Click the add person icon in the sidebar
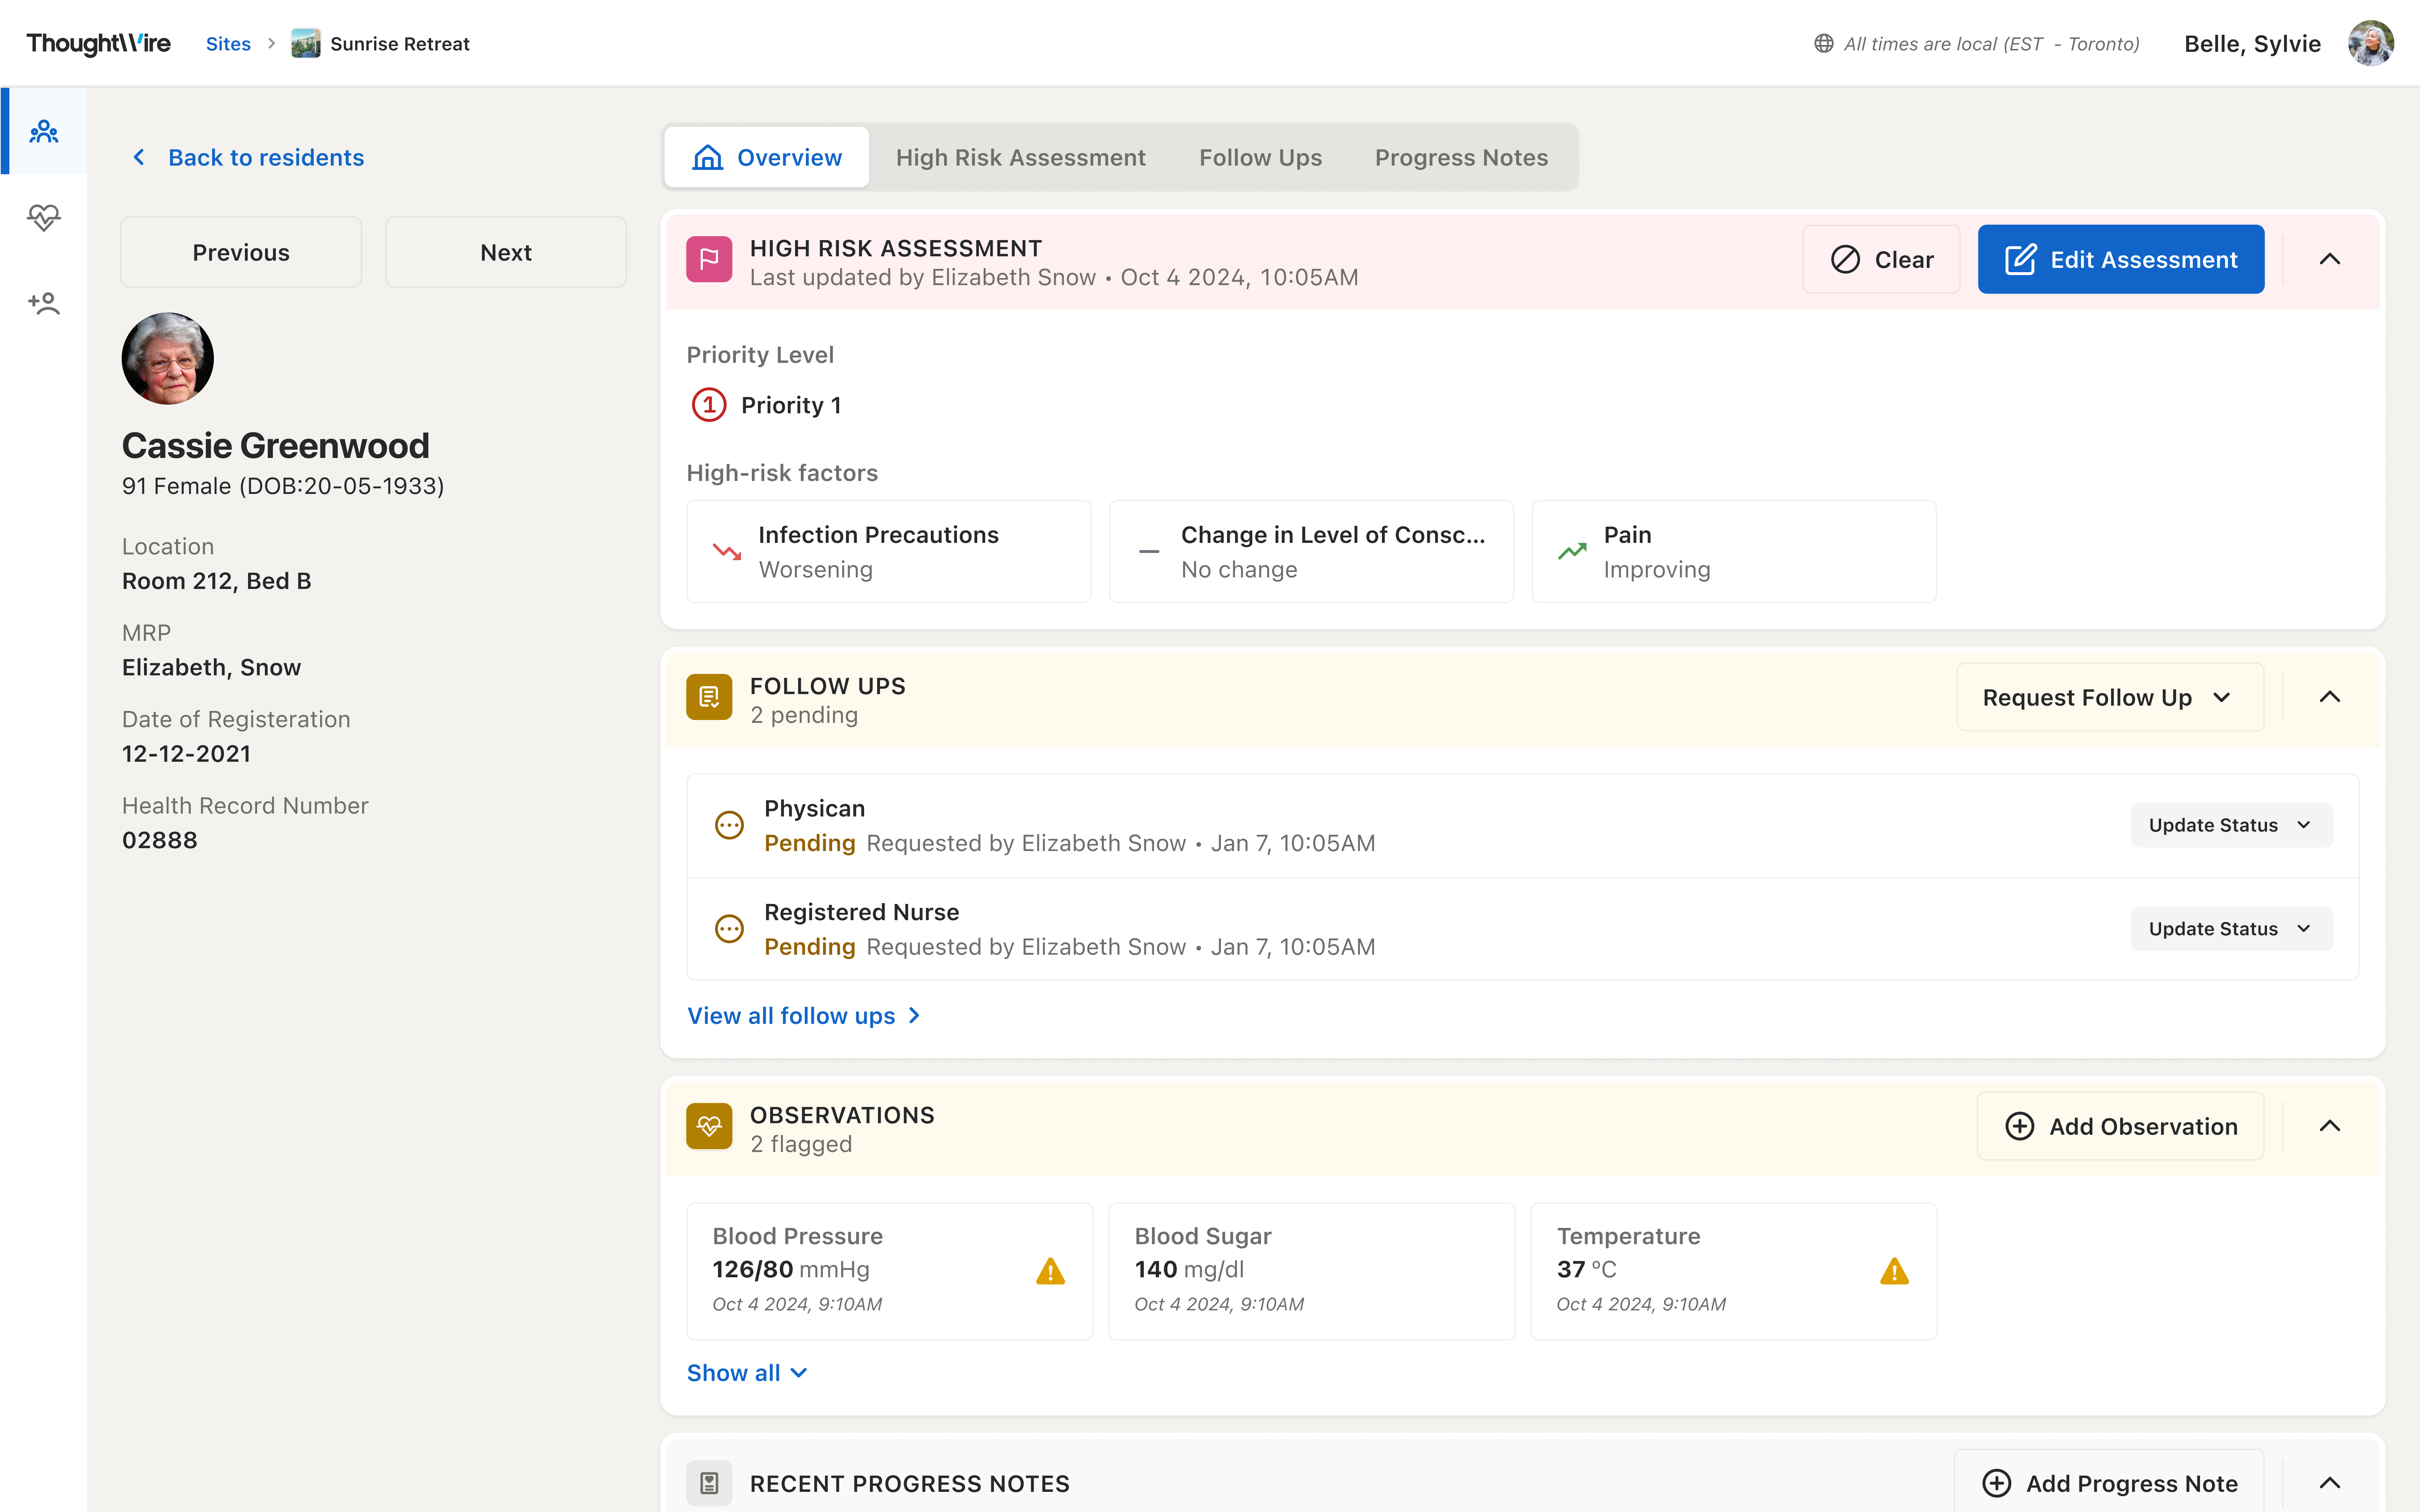The height and width of the screenshot is (1512, 2420). (x=44, y=303)
